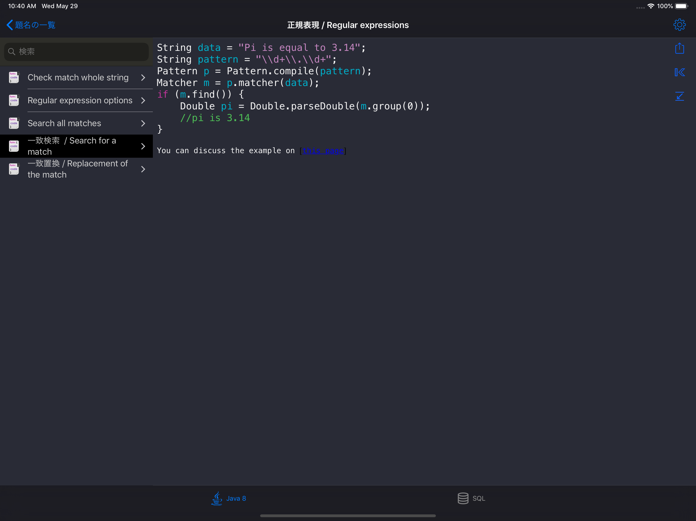The width and height of the screenshot is (696, 521).
Task: Click inside the 検索 search field
Action: point(75,52)
